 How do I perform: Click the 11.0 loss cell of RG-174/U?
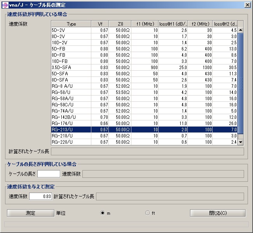(173, 123)
